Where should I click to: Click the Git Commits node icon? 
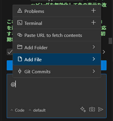point(20,71)
